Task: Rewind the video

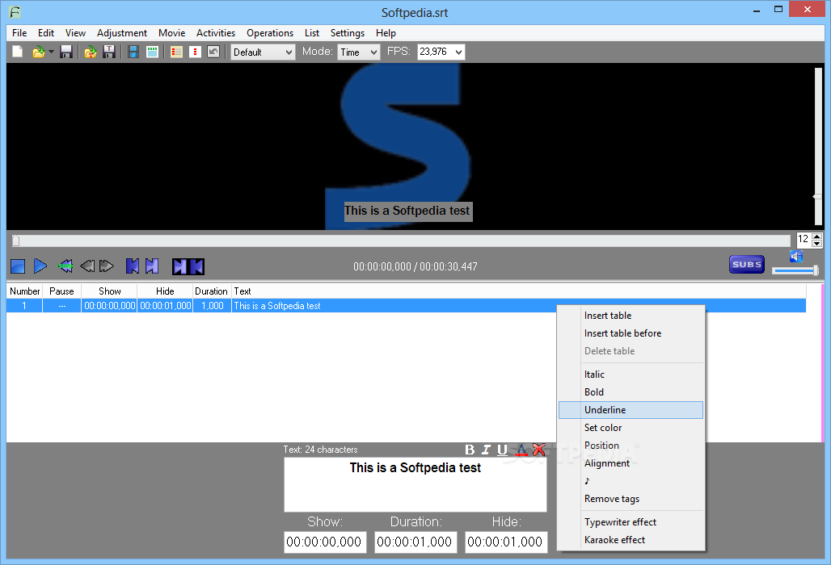Action: pos(87,266)
